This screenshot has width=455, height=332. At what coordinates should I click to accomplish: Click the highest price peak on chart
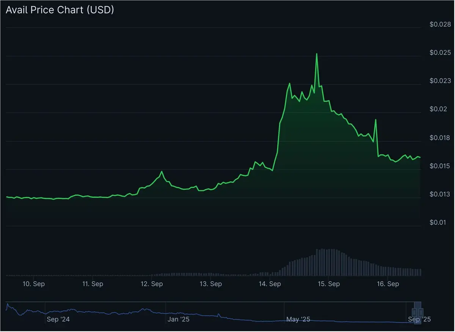point(317,54)
